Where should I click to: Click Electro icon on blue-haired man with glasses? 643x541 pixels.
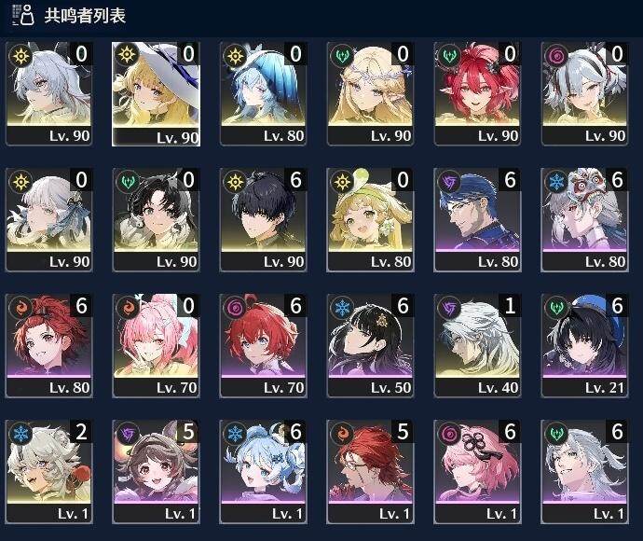450,182
